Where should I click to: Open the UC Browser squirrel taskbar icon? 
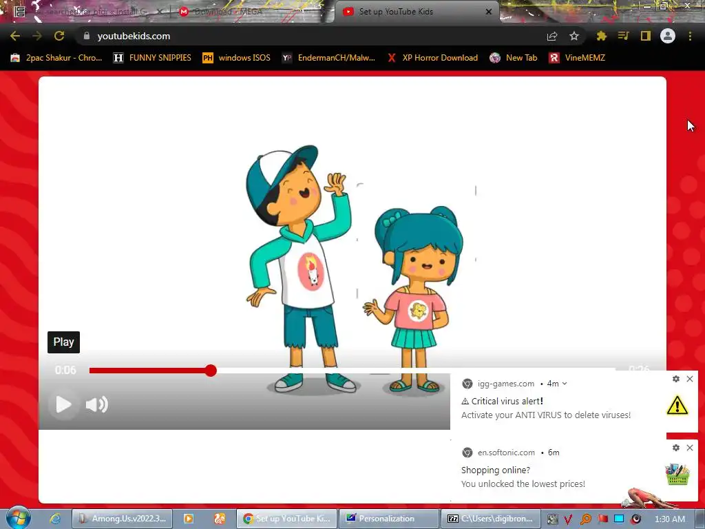pos(220,519)
